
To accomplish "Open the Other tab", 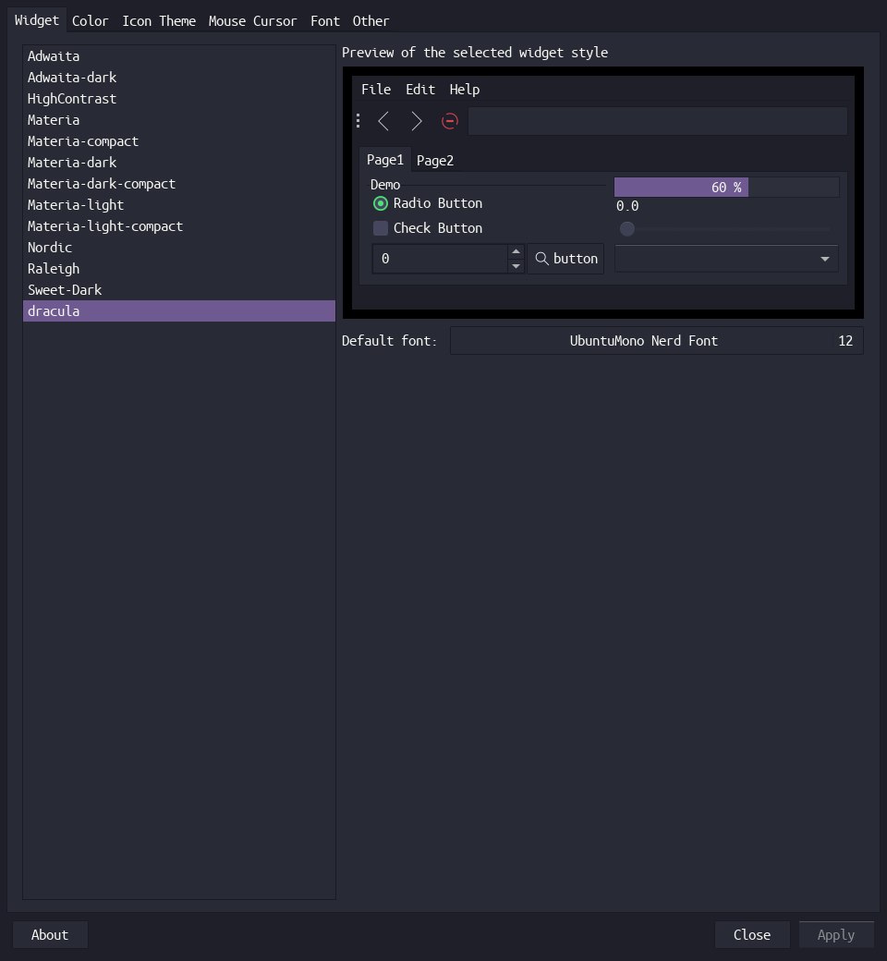I will tap(371, 21).
